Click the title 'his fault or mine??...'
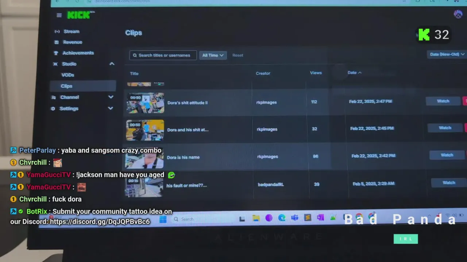 186,186
